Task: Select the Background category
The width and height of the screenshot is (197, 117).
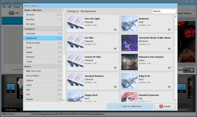Action: click(x=43, y=38)
